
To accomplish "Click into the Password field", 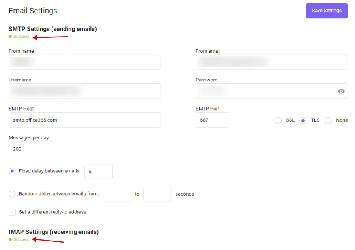I will [271, 91].
